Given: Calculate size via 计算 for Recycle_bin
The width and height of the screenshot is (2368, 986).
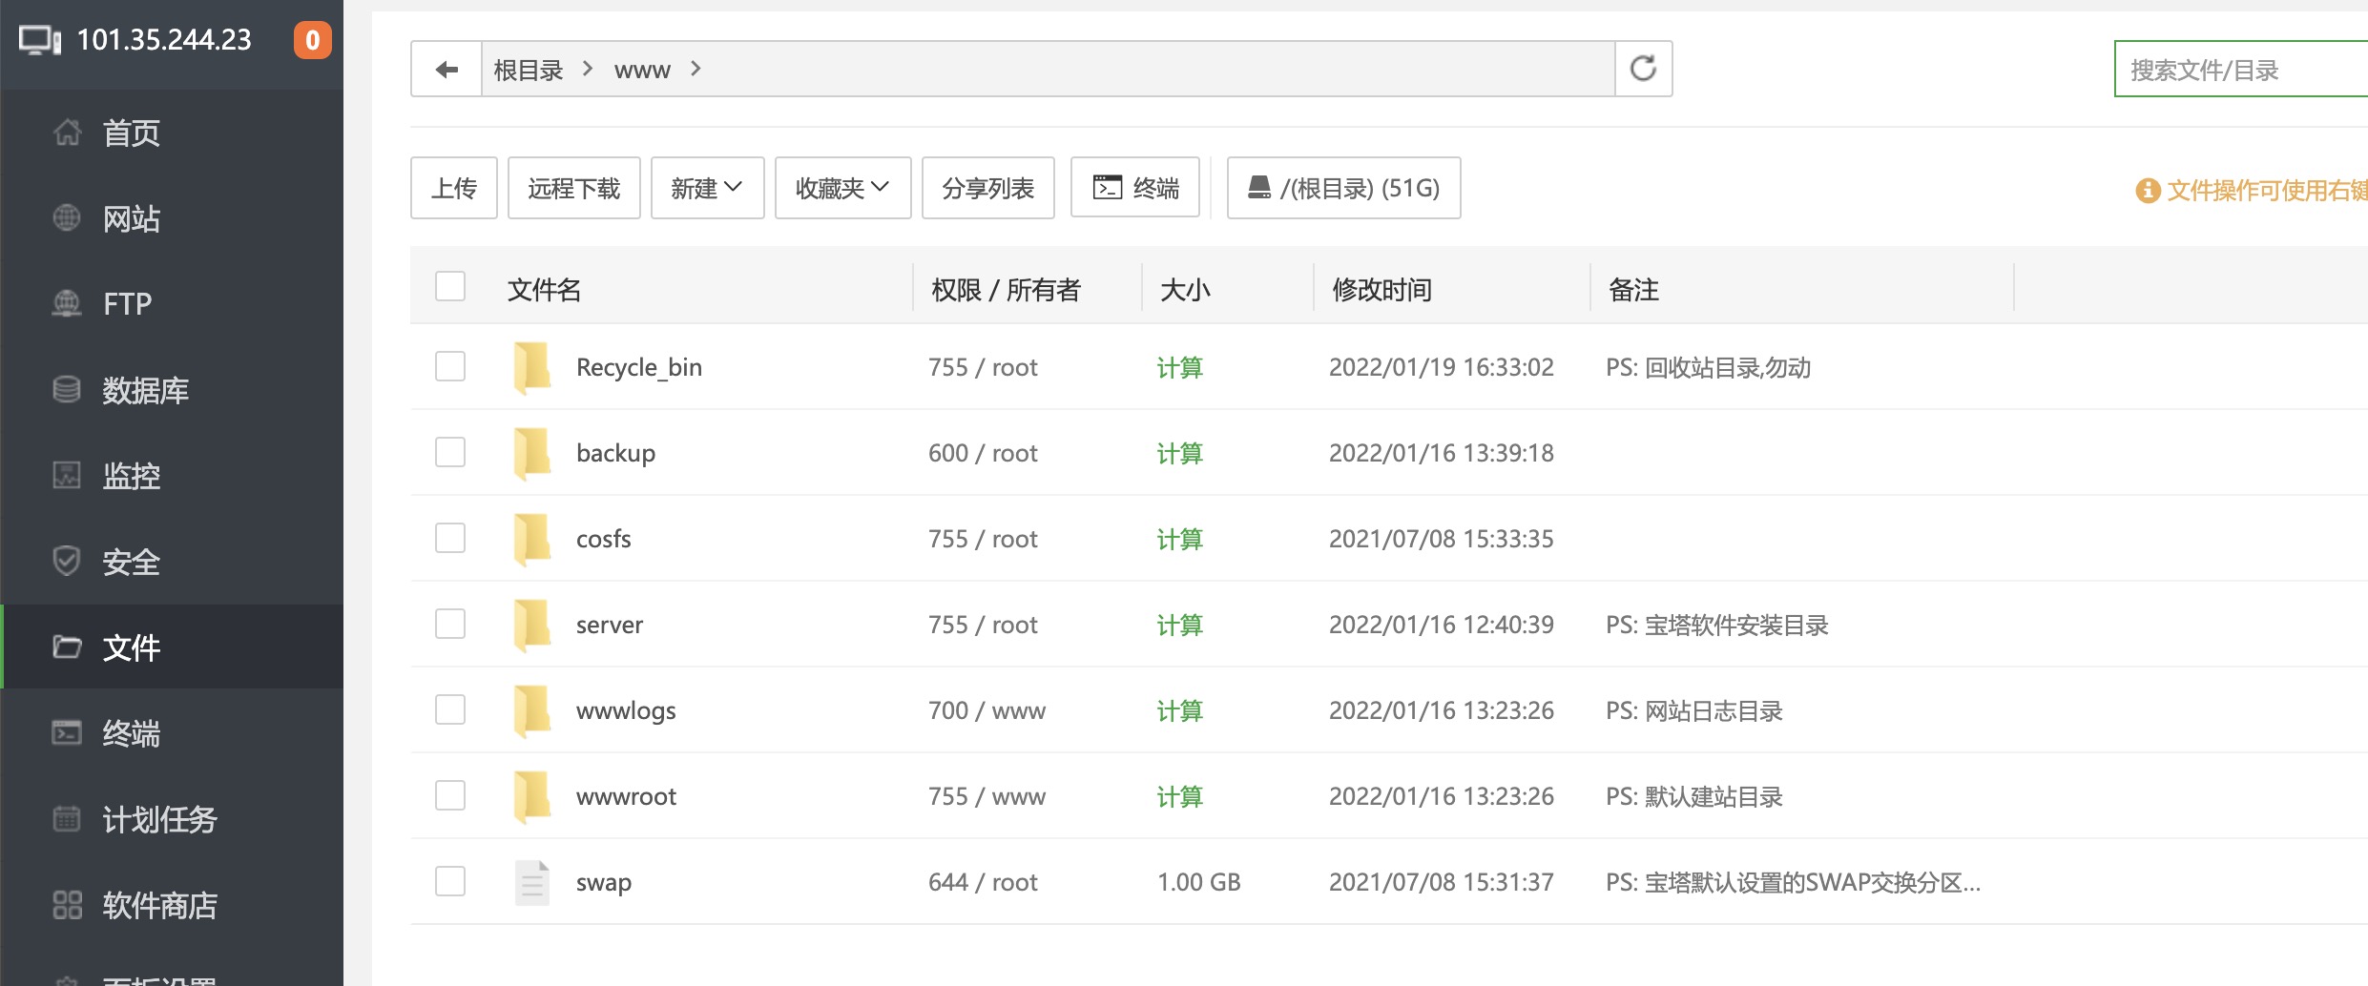Looking at the screenshot, I should click(x=1179, y=367).
